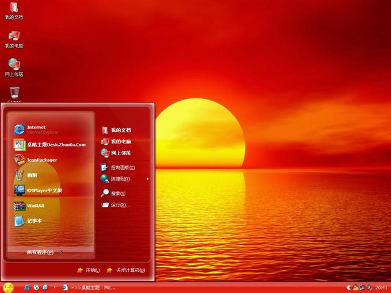
Task: Launch Internet Explorer from Quick Launch bar
Action: [27, 288]
